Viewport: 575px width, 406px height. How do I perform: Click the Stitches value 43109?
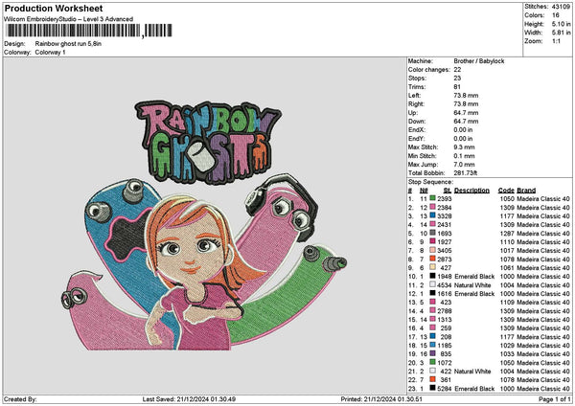point(561,7)
